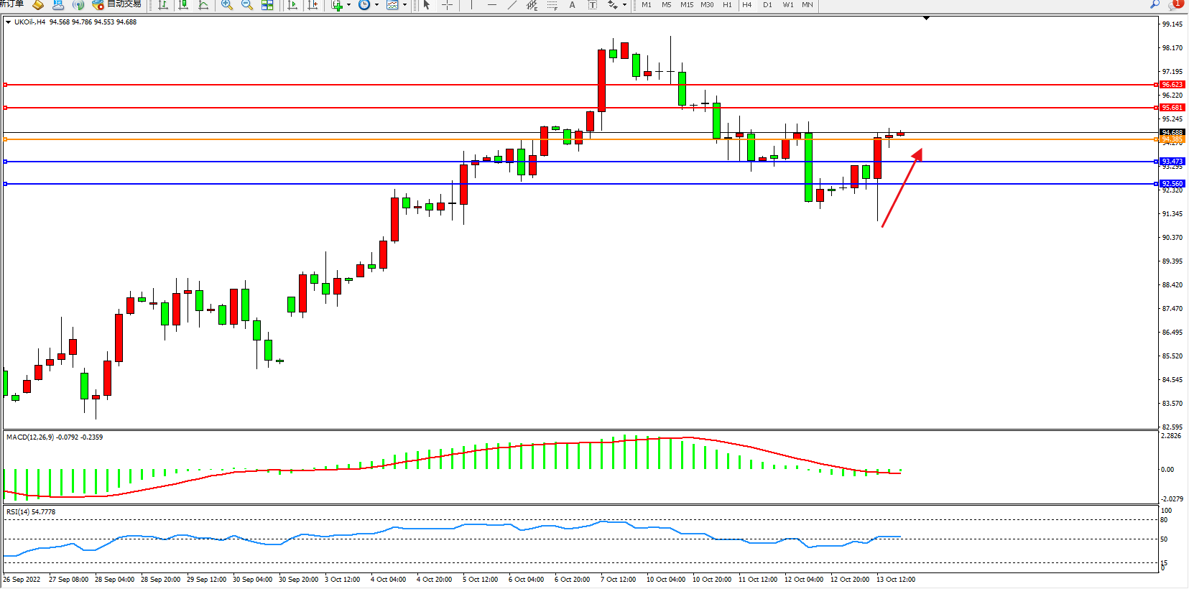Image resolution: width=1189 pixels, height=589 pixels.
Task: Switch to the M15 timeframe
Action: coord(687,5)
